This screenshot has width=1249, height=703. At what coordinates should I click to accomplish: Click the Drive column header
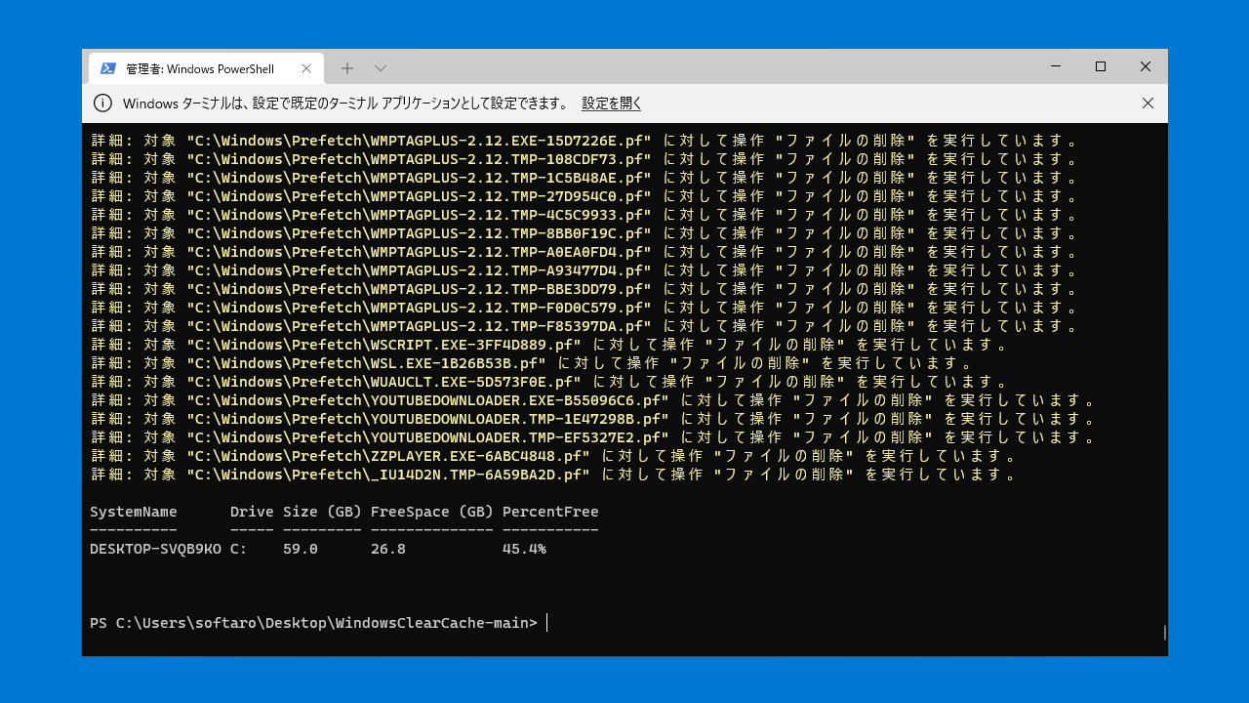252,512
